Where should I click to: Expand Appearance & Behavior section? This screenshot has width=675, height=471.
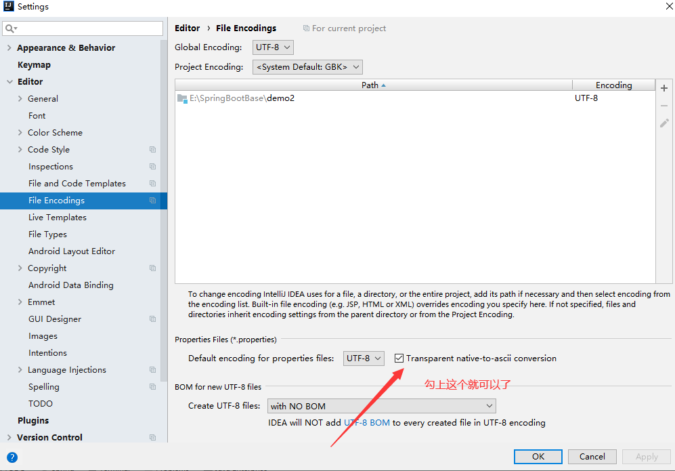9,48
